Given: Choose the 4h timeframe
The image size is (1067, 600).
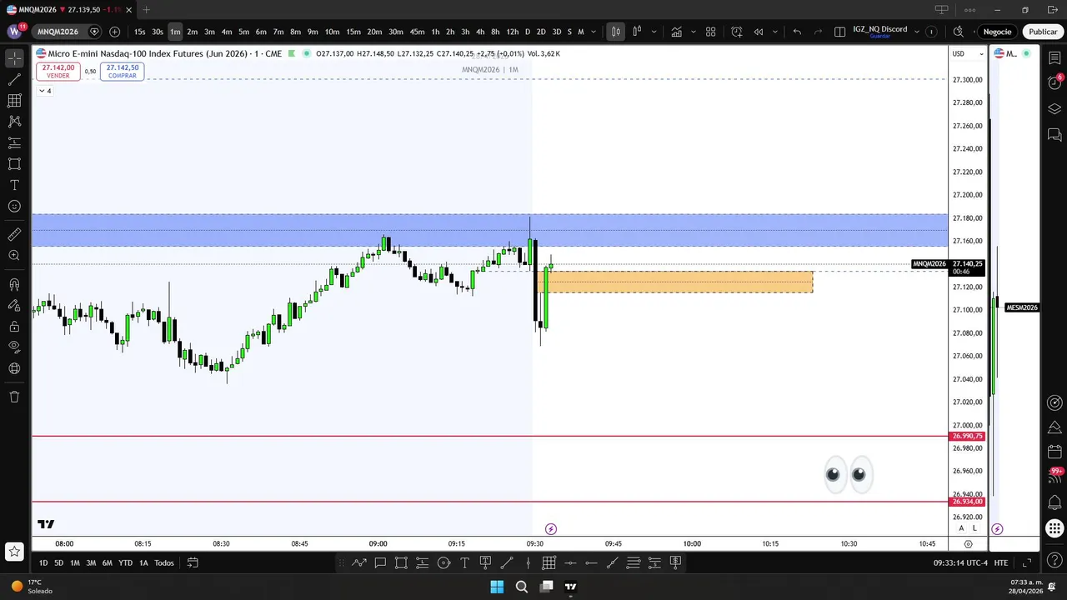Looking at the screenshot, I should 480,32.
